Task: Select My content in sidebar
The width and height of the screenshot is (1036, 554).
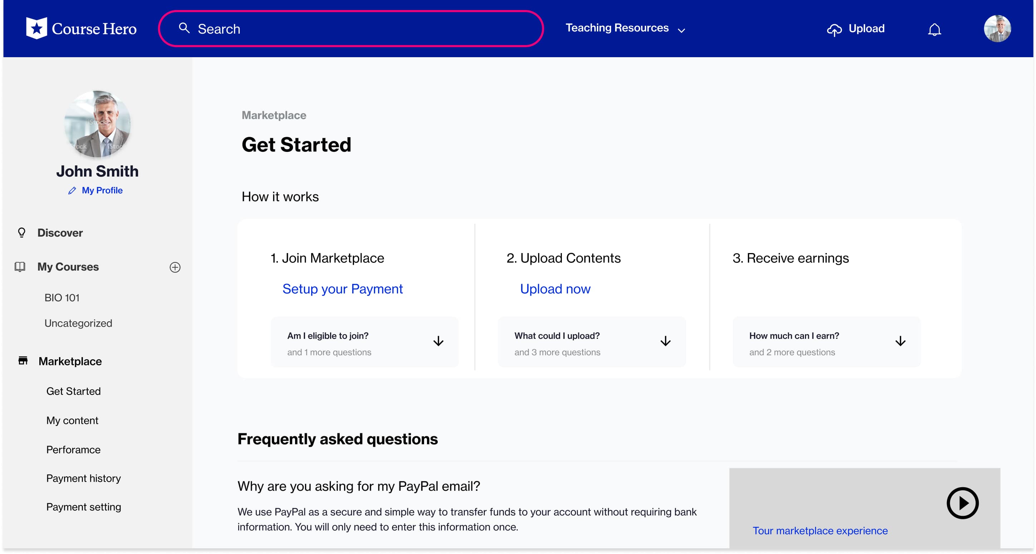Action: pos(72,420)
